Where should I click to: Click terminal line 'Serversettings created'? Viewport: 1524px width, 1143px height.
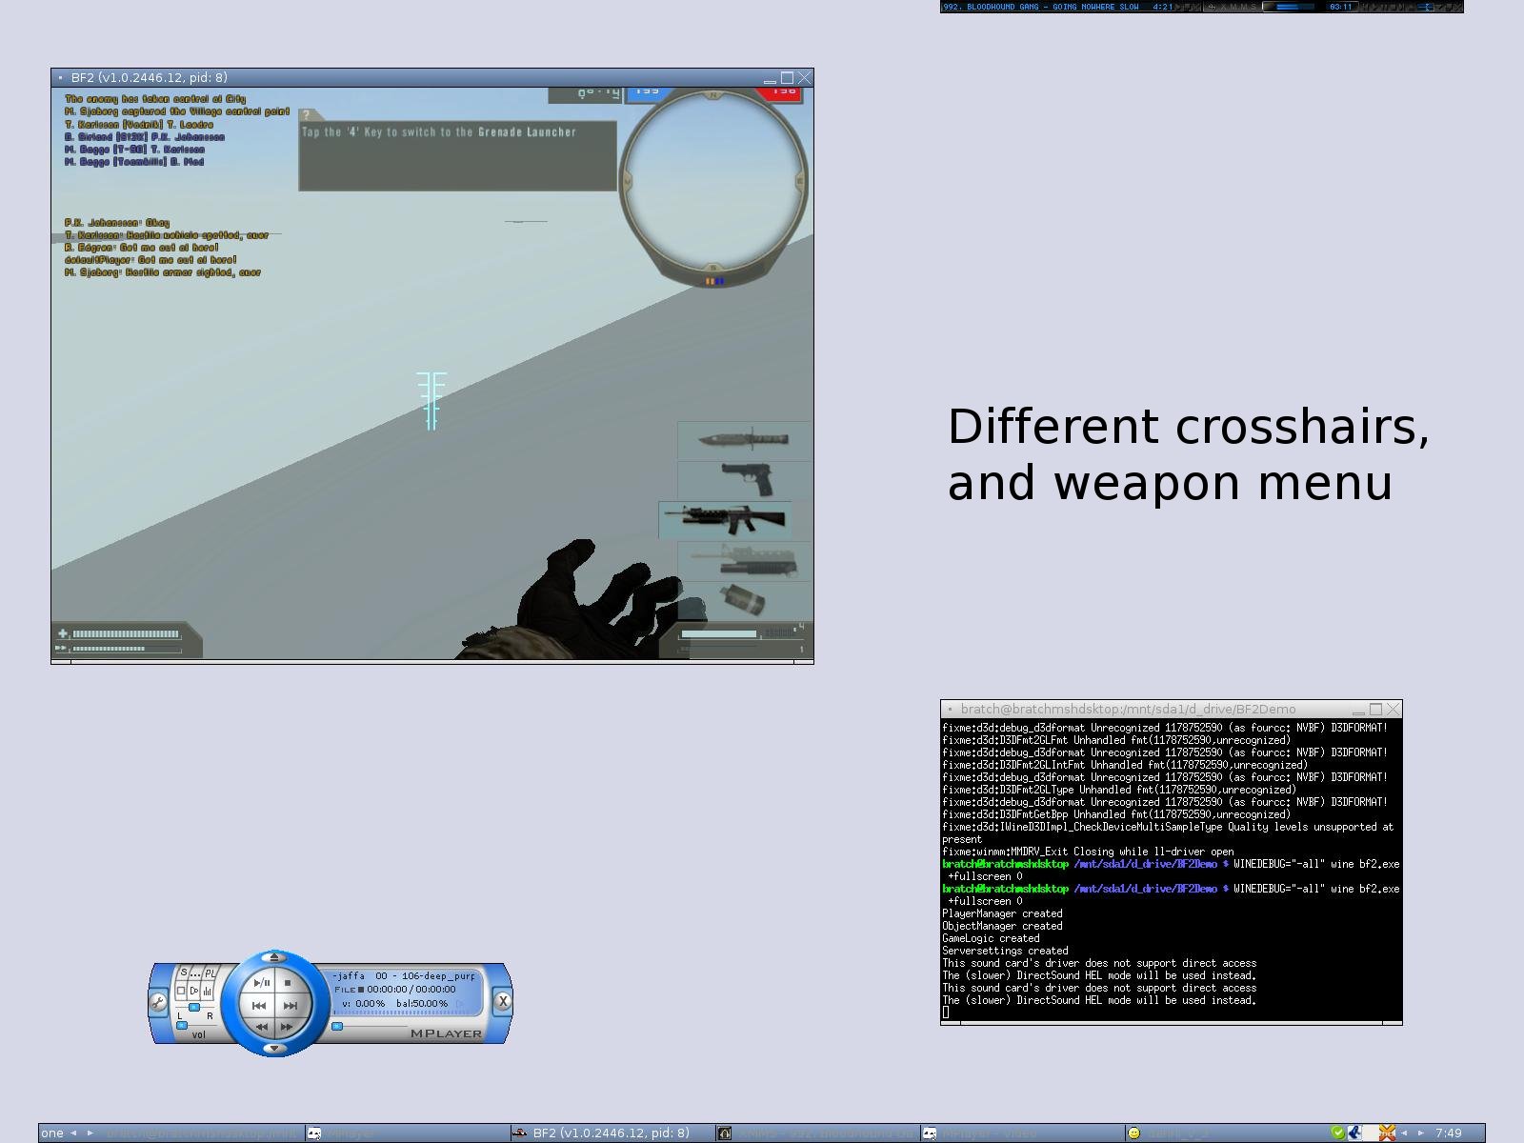[x=1005, y=951]
